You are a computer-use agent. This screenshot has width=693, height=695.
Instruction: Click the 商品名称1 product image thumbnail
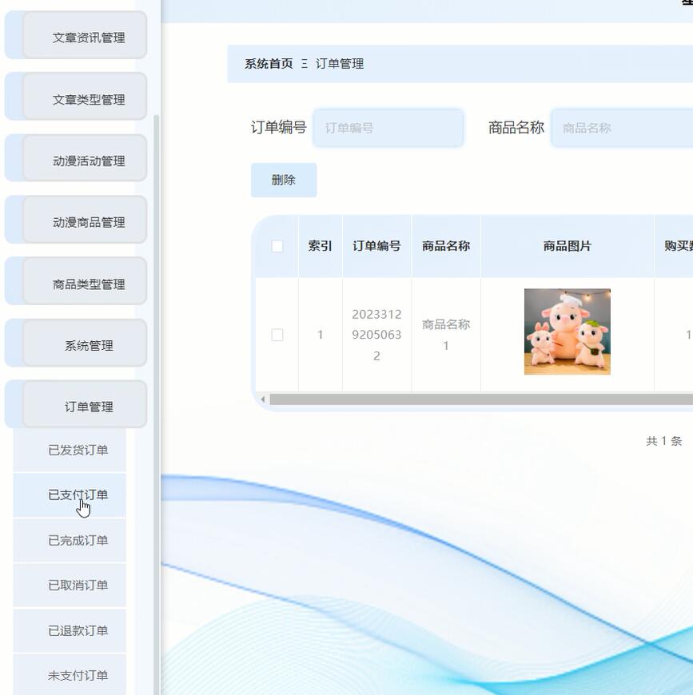pyautogui.click(x=567, y=331)
